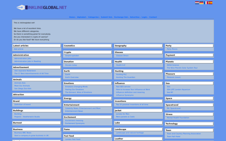Open SEA LIFE London Aquarium link
Viewport: 226px width, 141px height.
(x=179, y=89)
